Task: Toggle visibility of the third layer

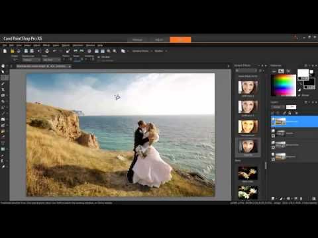Action: coord(273,143)
